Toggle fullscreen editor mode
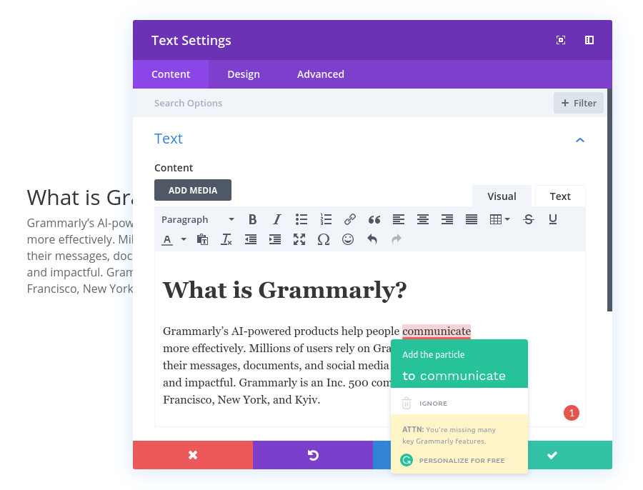 299,239
